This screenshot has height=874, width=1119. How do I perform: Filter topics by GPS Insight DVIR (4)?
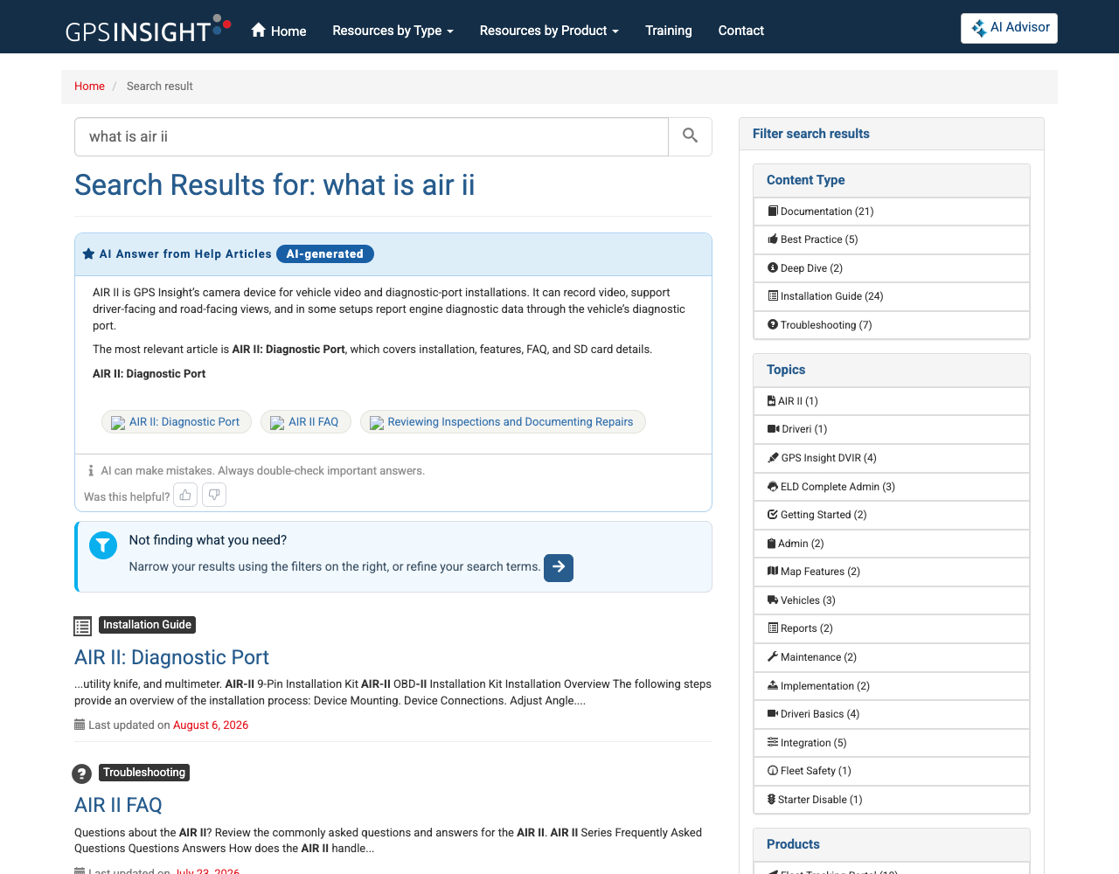pyautogui.click(x=892, y=458)
